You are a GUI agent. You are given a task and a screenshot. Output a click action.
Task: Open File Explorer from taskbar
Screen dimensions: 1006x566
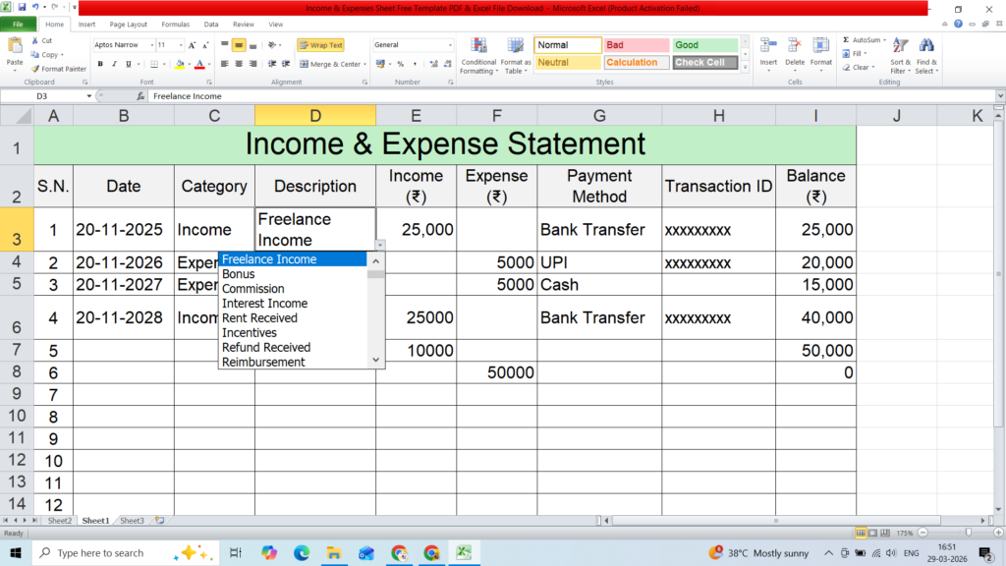pos(334,552)
